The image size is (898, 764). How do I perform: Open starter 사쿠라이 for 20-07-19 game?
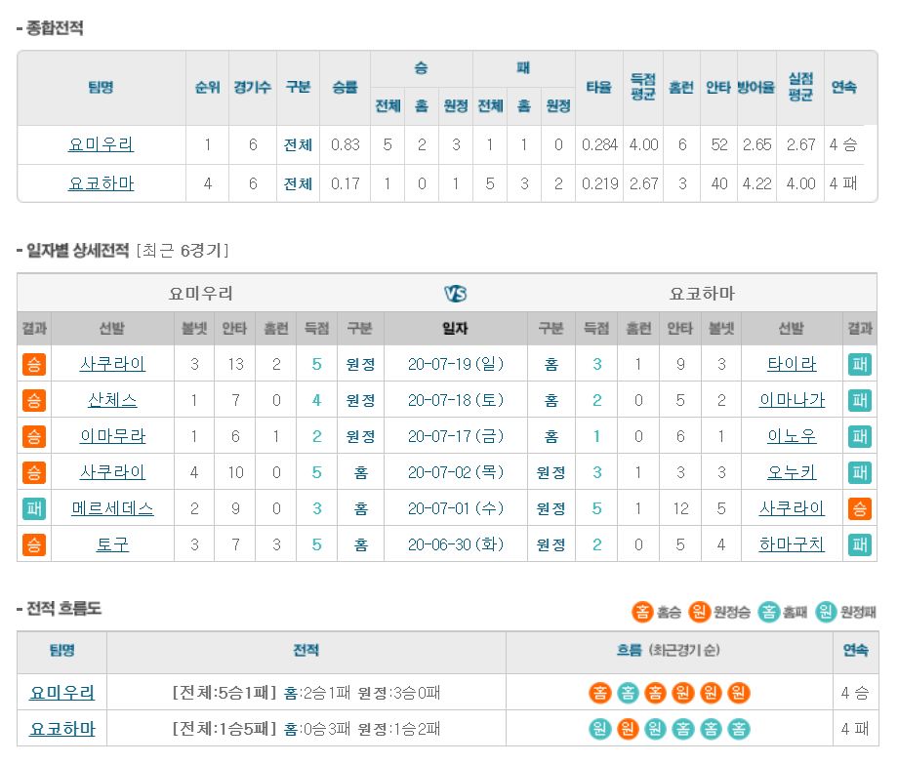[112, 364]
